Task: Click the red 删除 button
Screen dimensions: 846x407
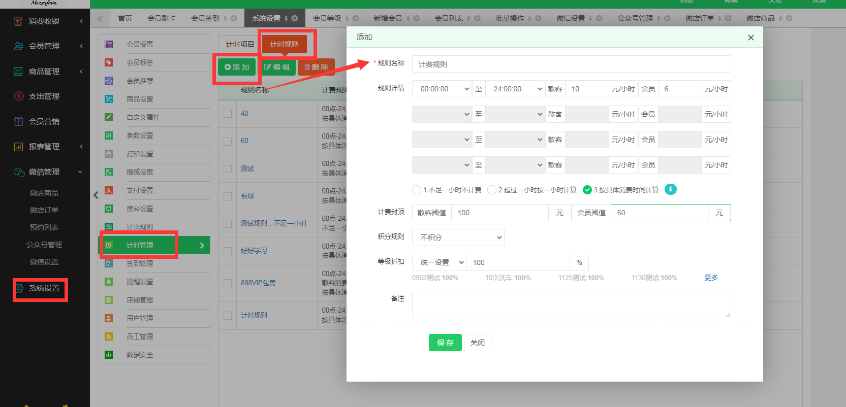Action: tap(316, 67)
